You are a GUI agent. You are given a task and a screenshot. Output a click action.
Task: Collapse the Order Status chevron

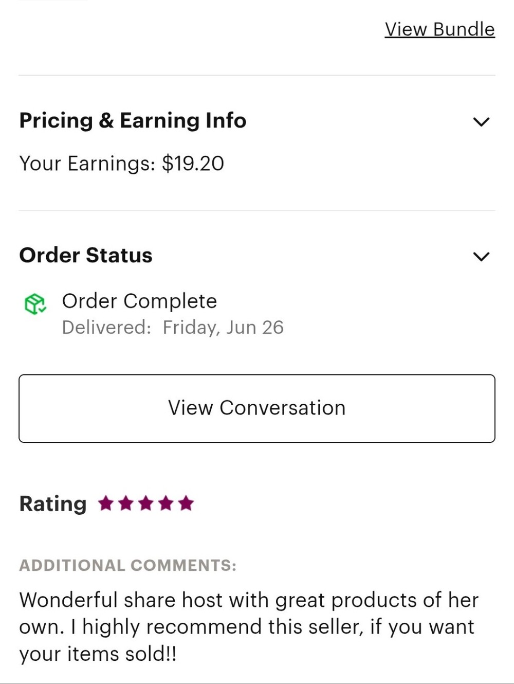point(481,256)
